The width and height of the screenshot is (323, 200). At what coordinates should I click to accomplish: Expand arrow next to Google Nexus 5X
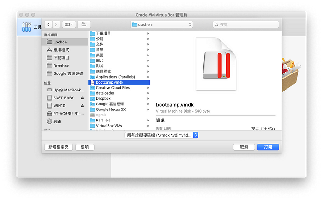coord(148,109)
